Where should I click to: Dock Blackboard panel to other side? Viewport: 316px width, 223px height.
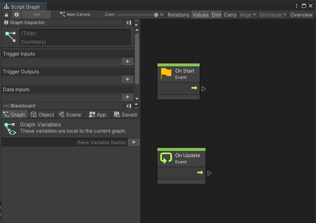click(129, 106)
